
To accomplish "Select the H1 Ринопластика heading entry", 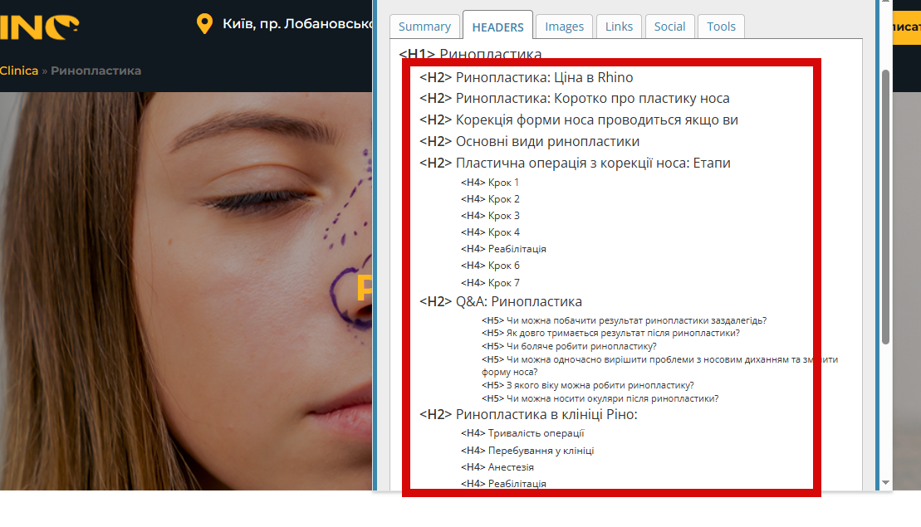I will (471, 54).
